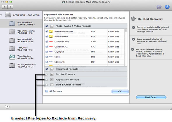Select the Macintosh OS 109.43 GB volume
Screen dimensions: 172x122
coord(21,23)
